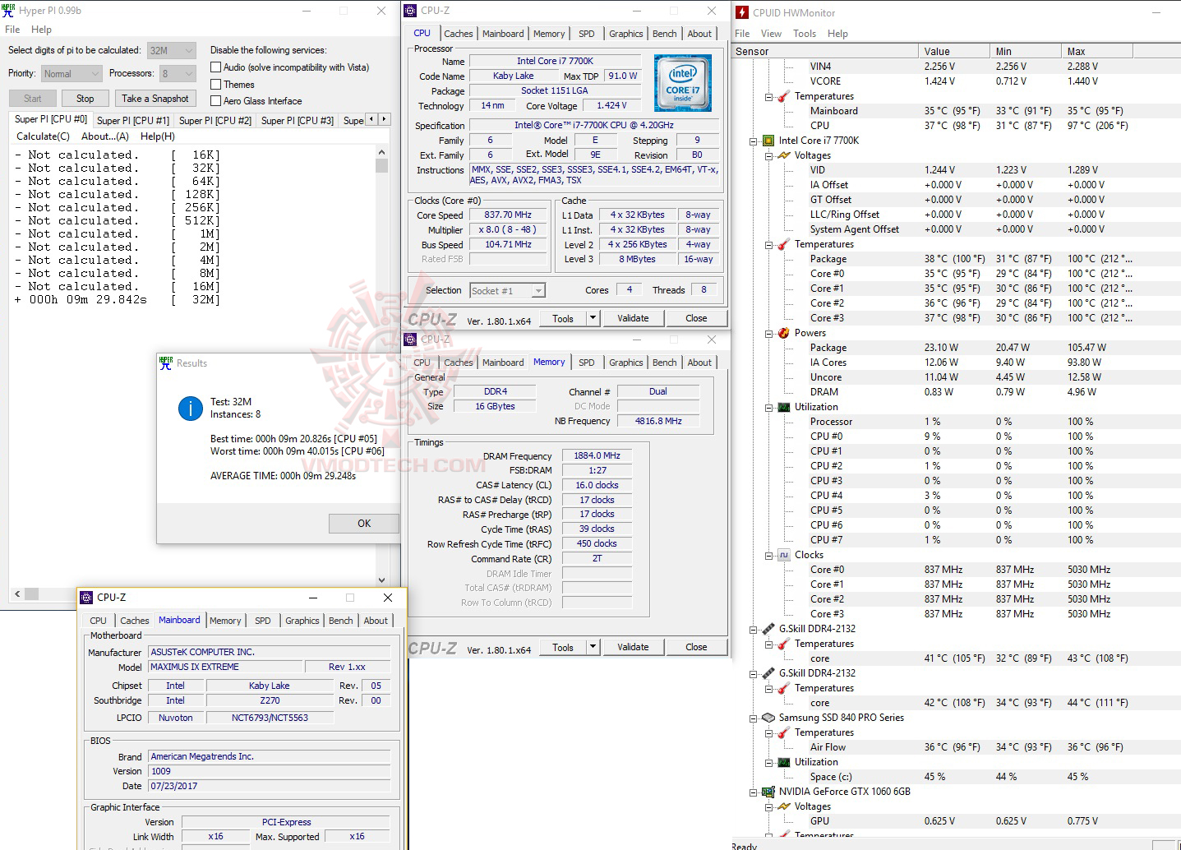This screenshot has width=1181, height=850.
Task: Enable Aero Glass Interface checkbox
Action: click(x=215, y=100)
